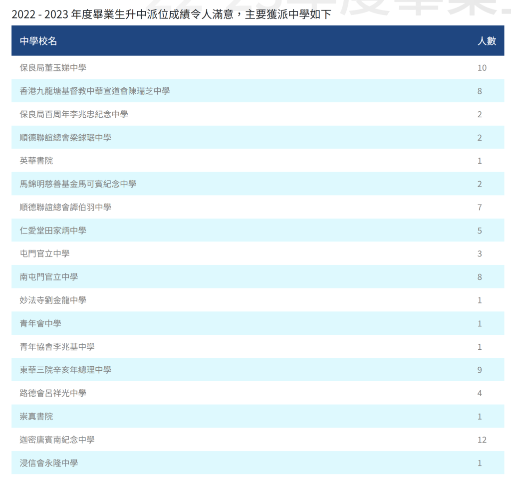Select 青年協會李兆基中學 school name
Viewport: 511px width, 480px height.
[x=57, y=347]
